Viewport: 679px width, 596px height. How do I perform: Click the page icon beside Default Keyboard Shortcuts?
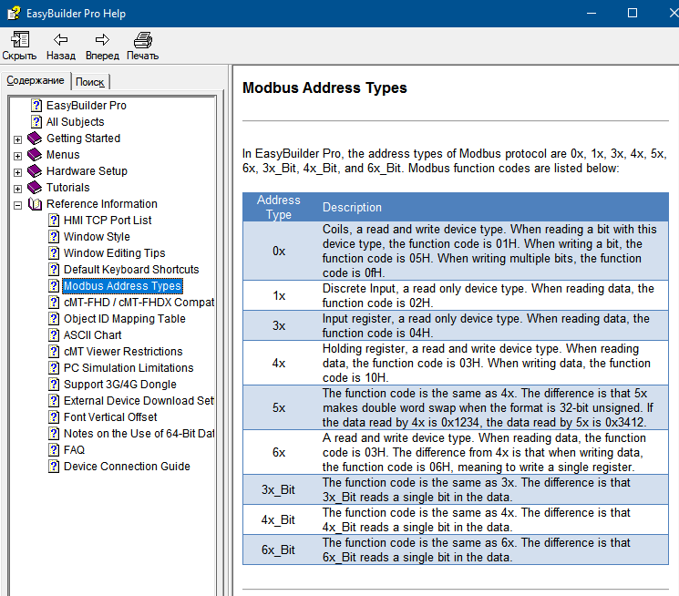[x=54, y=270]
